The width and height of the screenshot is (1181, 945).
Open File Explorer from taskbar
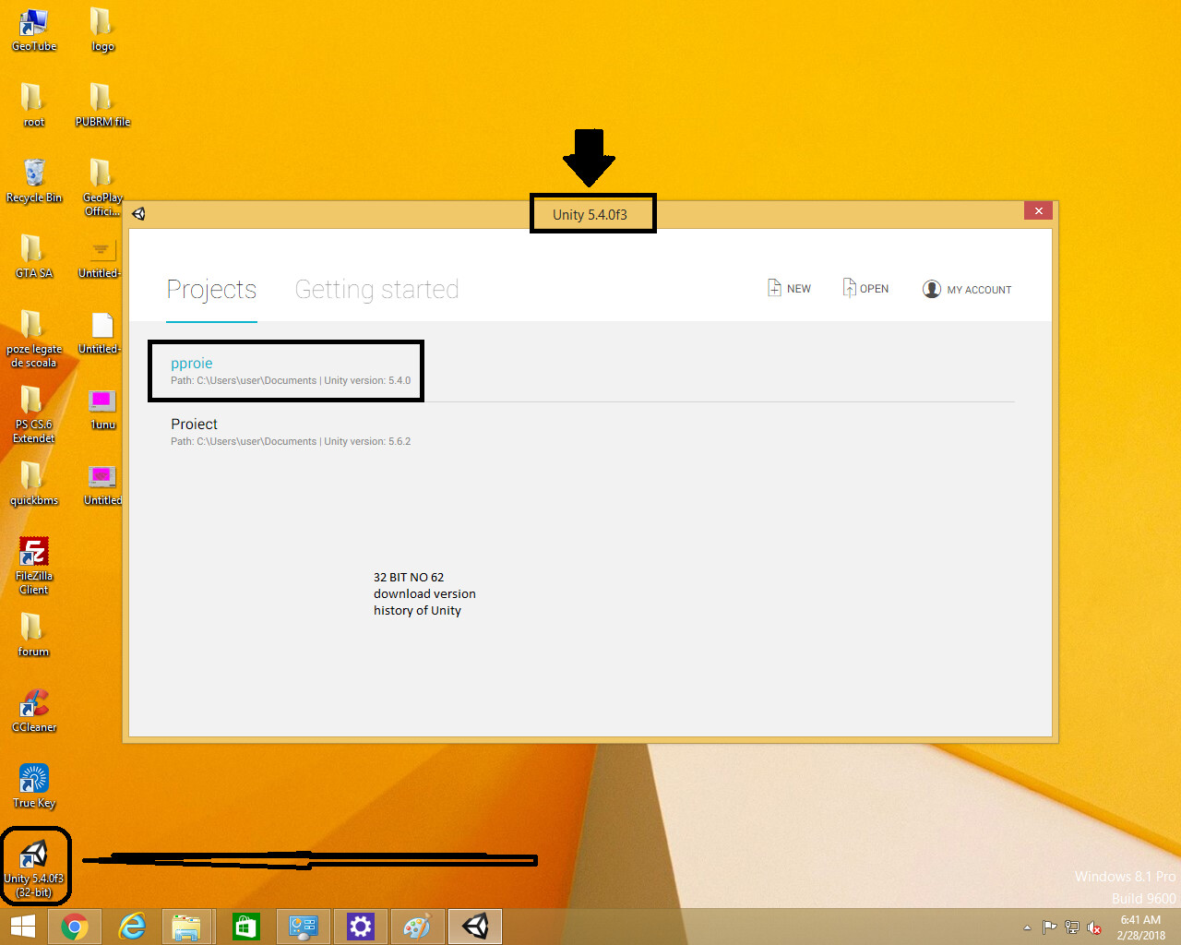(x=187, y=927)
